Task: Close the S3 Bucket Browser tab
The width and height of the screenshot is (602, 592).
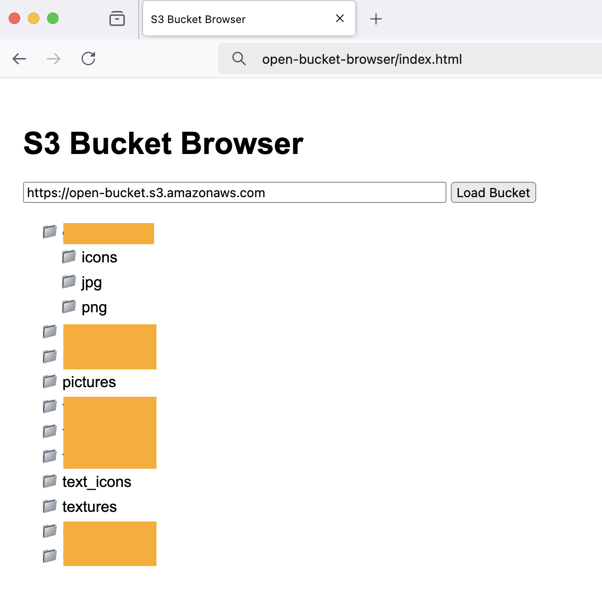Action: (x=340, y=18)
